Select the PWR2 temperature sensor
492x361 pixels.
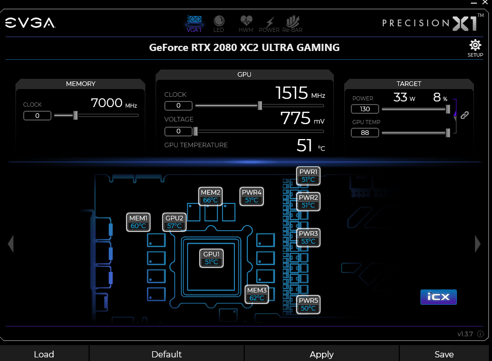click(308, 201)
